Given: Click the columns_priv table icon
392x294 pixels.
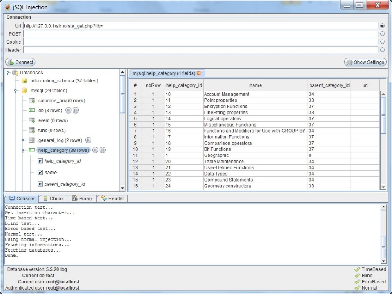Looking at the screenshot, I should pyautogui.click(x=32, y=100).
